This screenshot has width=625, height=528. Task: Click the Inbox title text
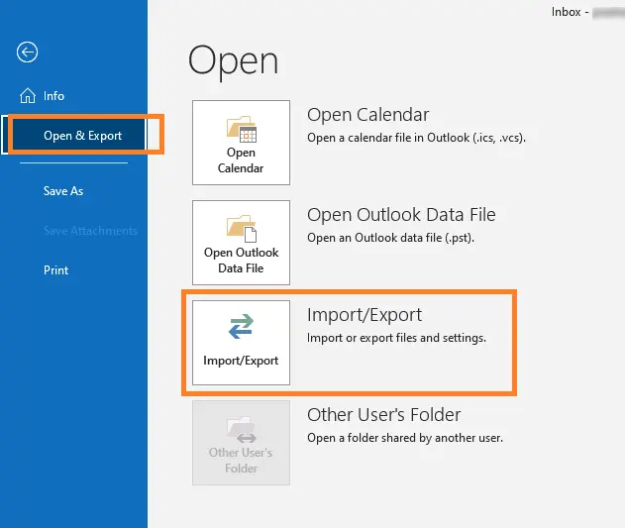click(566, 12)
